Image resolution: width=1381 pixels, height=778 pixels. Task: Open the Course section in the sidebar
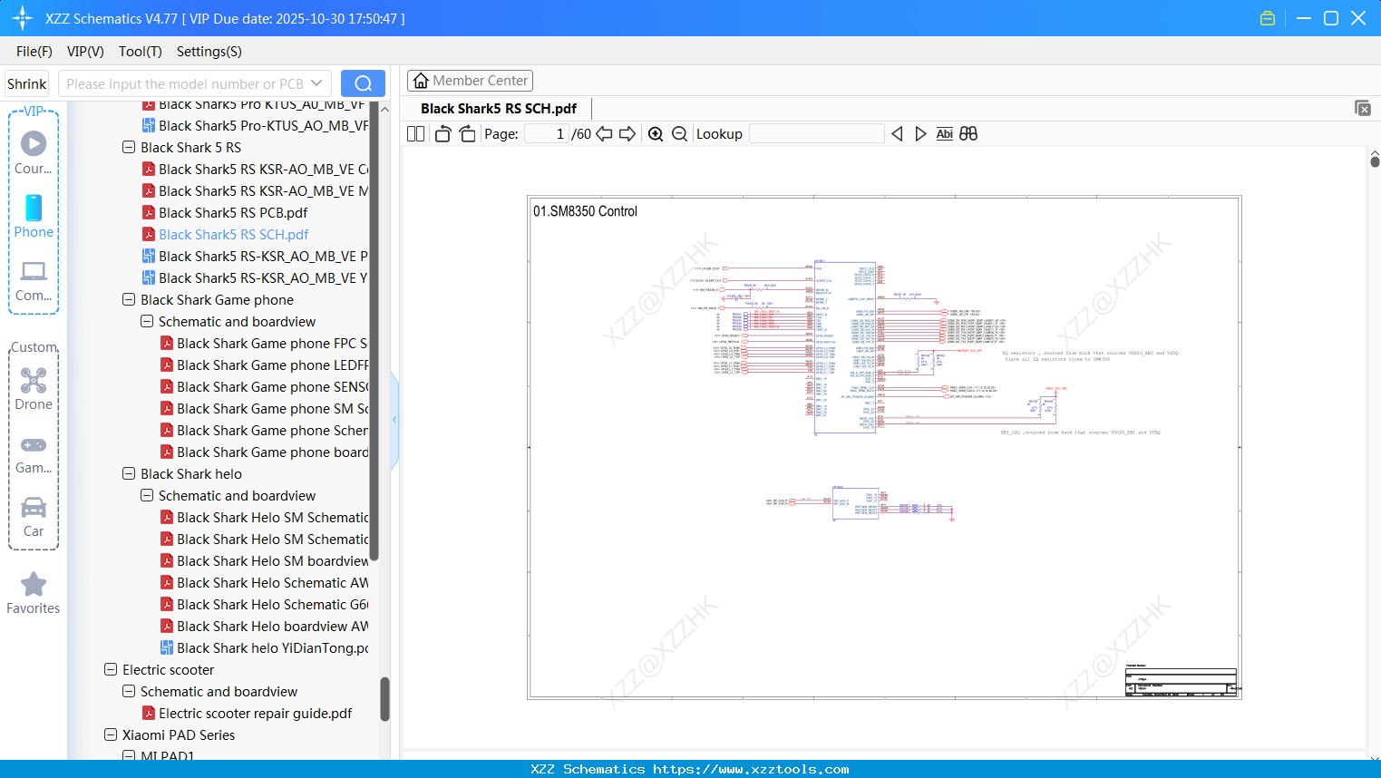coord(34,152)
